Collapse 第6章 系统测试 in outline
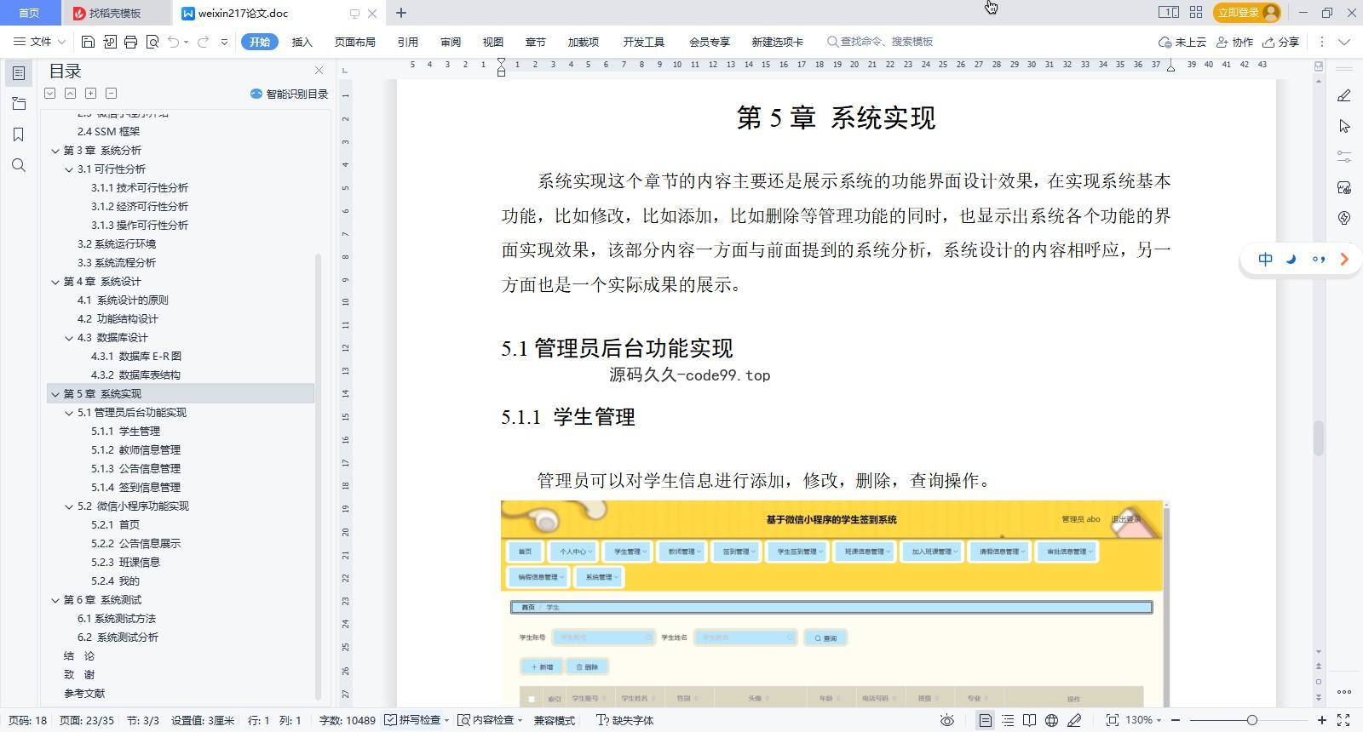This screenshot has width=1363, height=732. (55, 600)
